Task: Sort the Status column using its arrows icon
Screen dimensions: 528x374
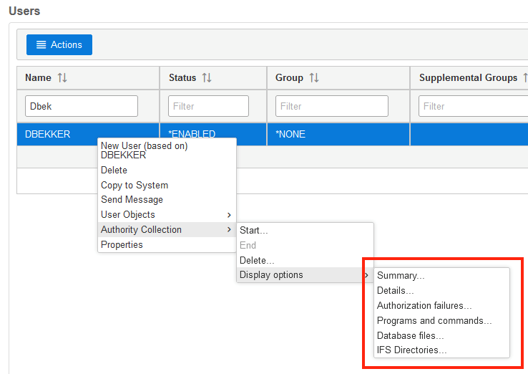Action: (207, 77)
